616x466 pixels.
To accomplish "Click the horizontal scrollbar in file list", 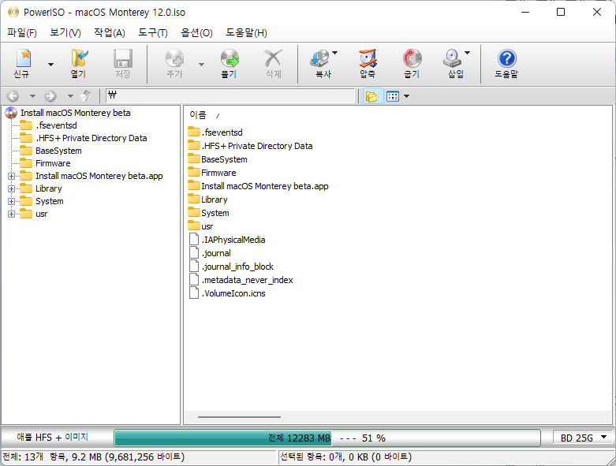I will tap(239, 417).
